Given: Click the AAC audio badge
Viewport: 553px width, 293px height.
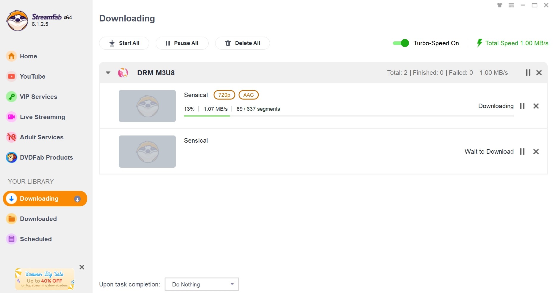Looking at the screenshot, I should pyautogui.click(x=249, y=95).
